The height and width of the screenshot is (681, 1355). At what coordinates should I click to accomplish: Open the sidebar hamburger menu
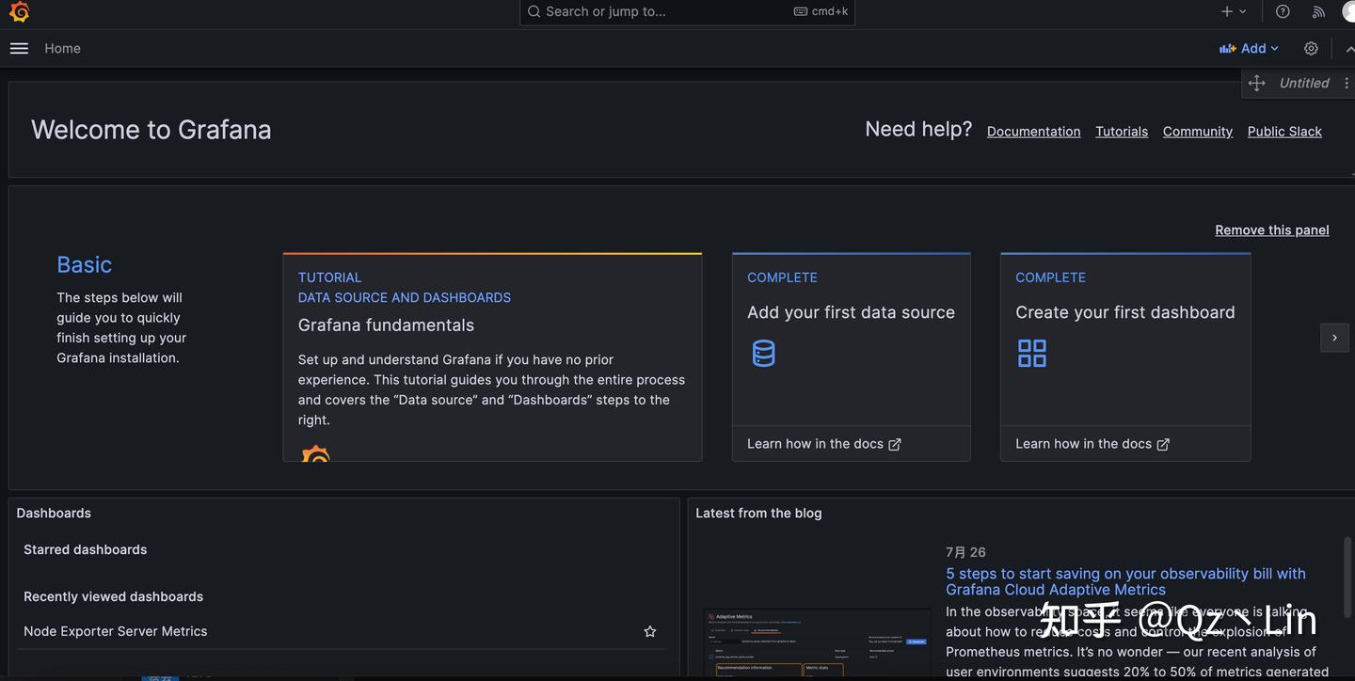click(19, 47)
